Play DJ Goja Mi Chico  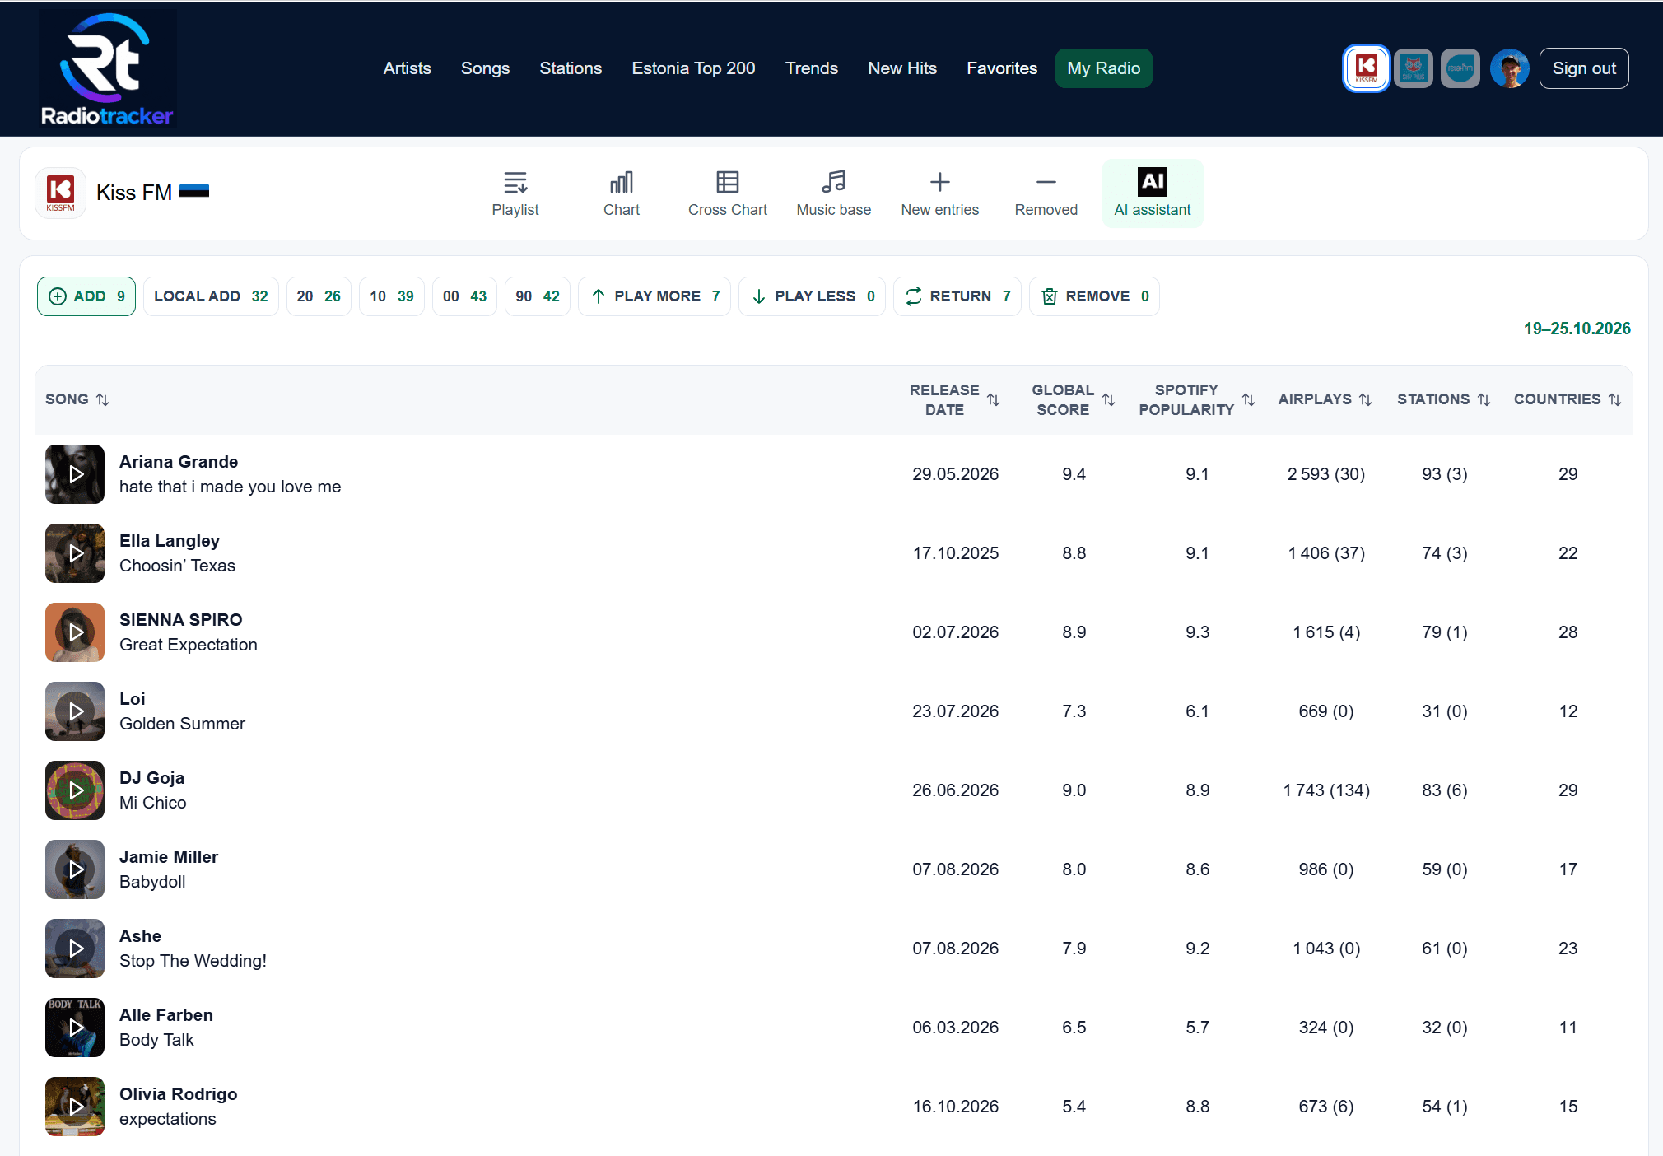point(75,790)
